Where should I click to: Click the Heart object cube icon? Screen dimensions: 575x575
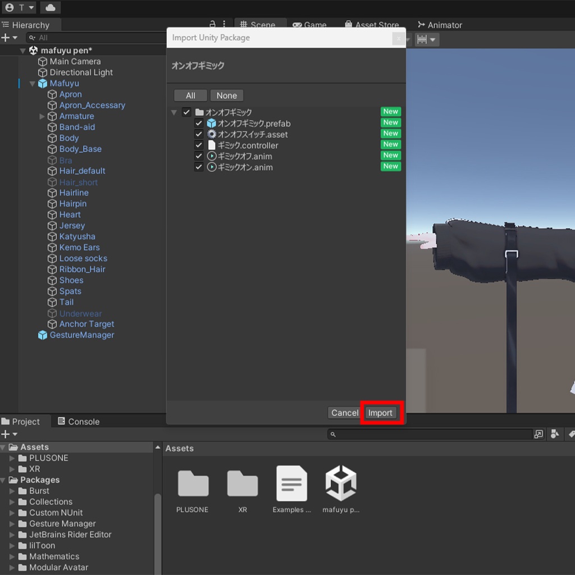click(x=52, y=215)
